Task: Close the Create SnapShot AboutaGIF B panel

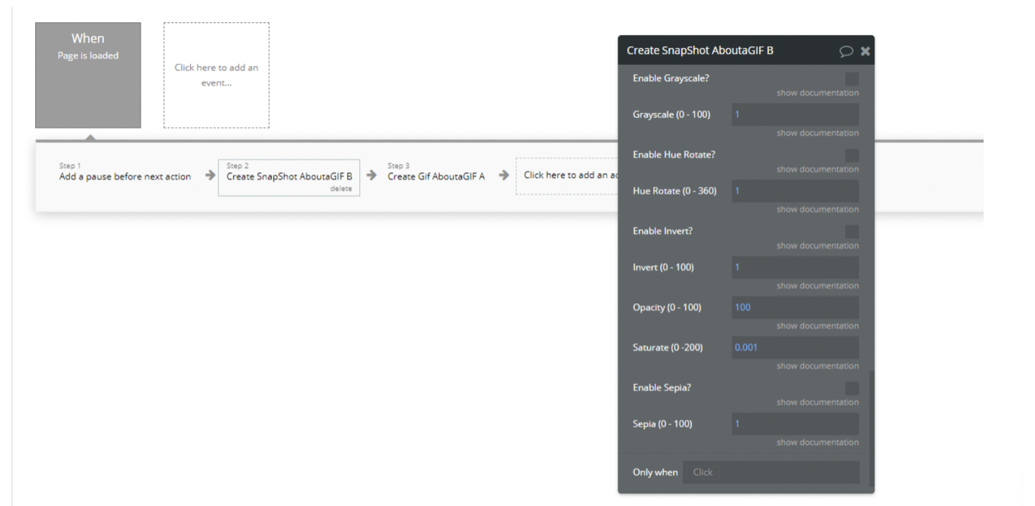Action: [x=865, y=51]
